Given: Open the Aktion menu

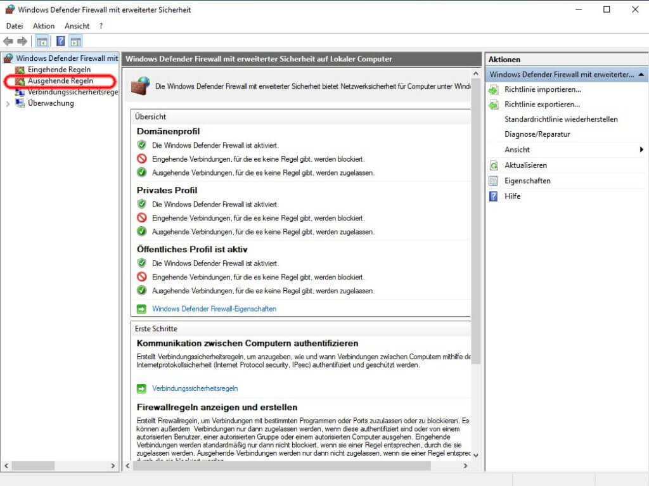Looking at the screenshot, I should (x=44, y=26).
